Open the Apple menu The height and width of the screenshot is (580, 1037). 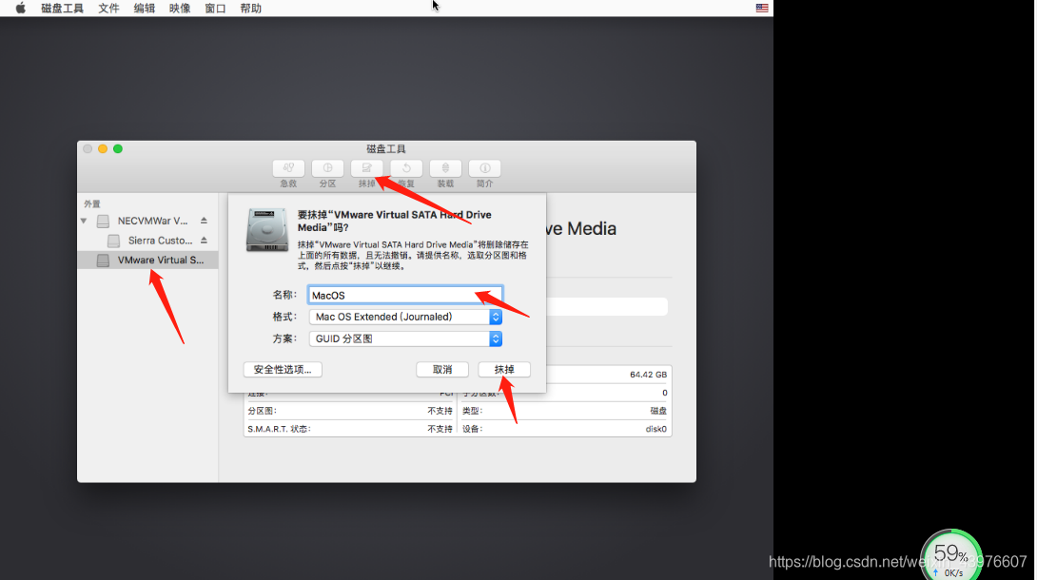[x=21, y=9]
